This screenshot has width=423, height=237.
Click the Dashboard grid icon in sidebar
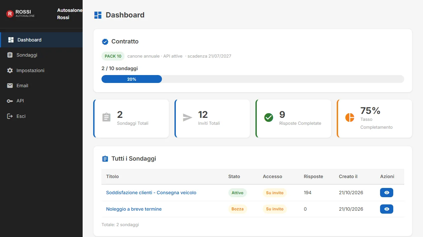pos(11,40)
